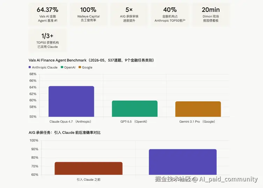Click the 100% Walleye Capital stat card
The width and height of the screenshot is (263, 188).
(88, 14)
